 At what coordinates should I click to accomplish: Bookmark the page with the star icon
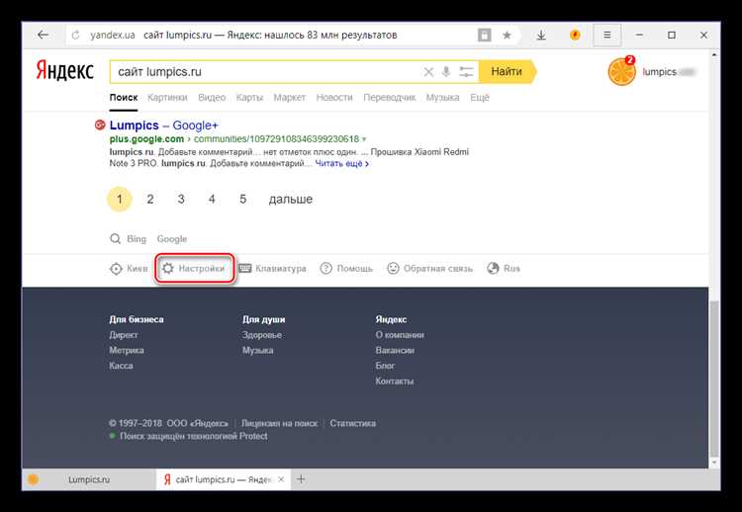tap(508, 35)
